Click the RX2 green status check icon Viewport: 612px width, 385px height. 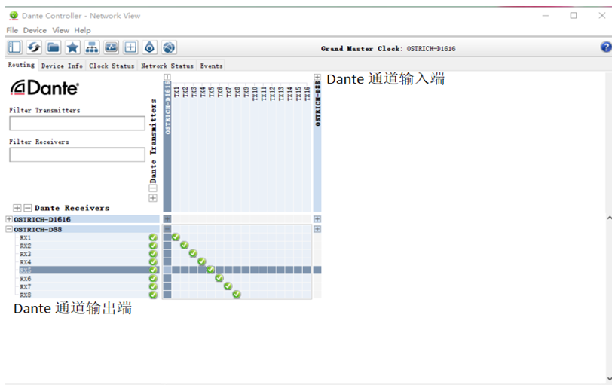(153, 246)
